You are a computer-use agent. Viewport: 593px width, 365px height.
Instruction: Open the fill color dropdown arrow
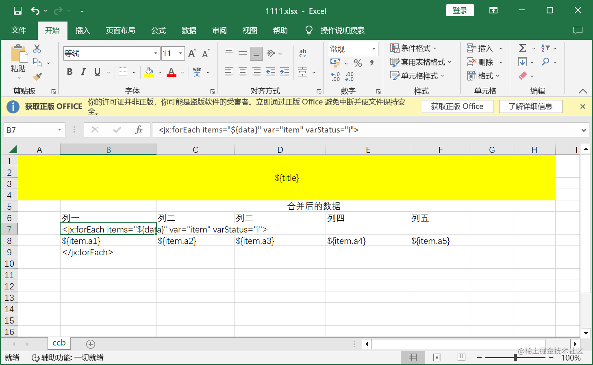[159, 72]
